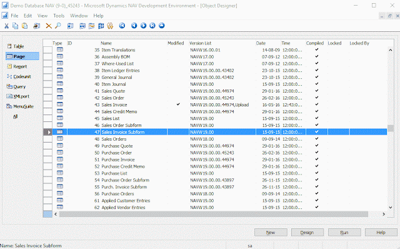Select Report object type in sidebar
The height and width of the screenshot is (249, 400).
tap(17, 66)
